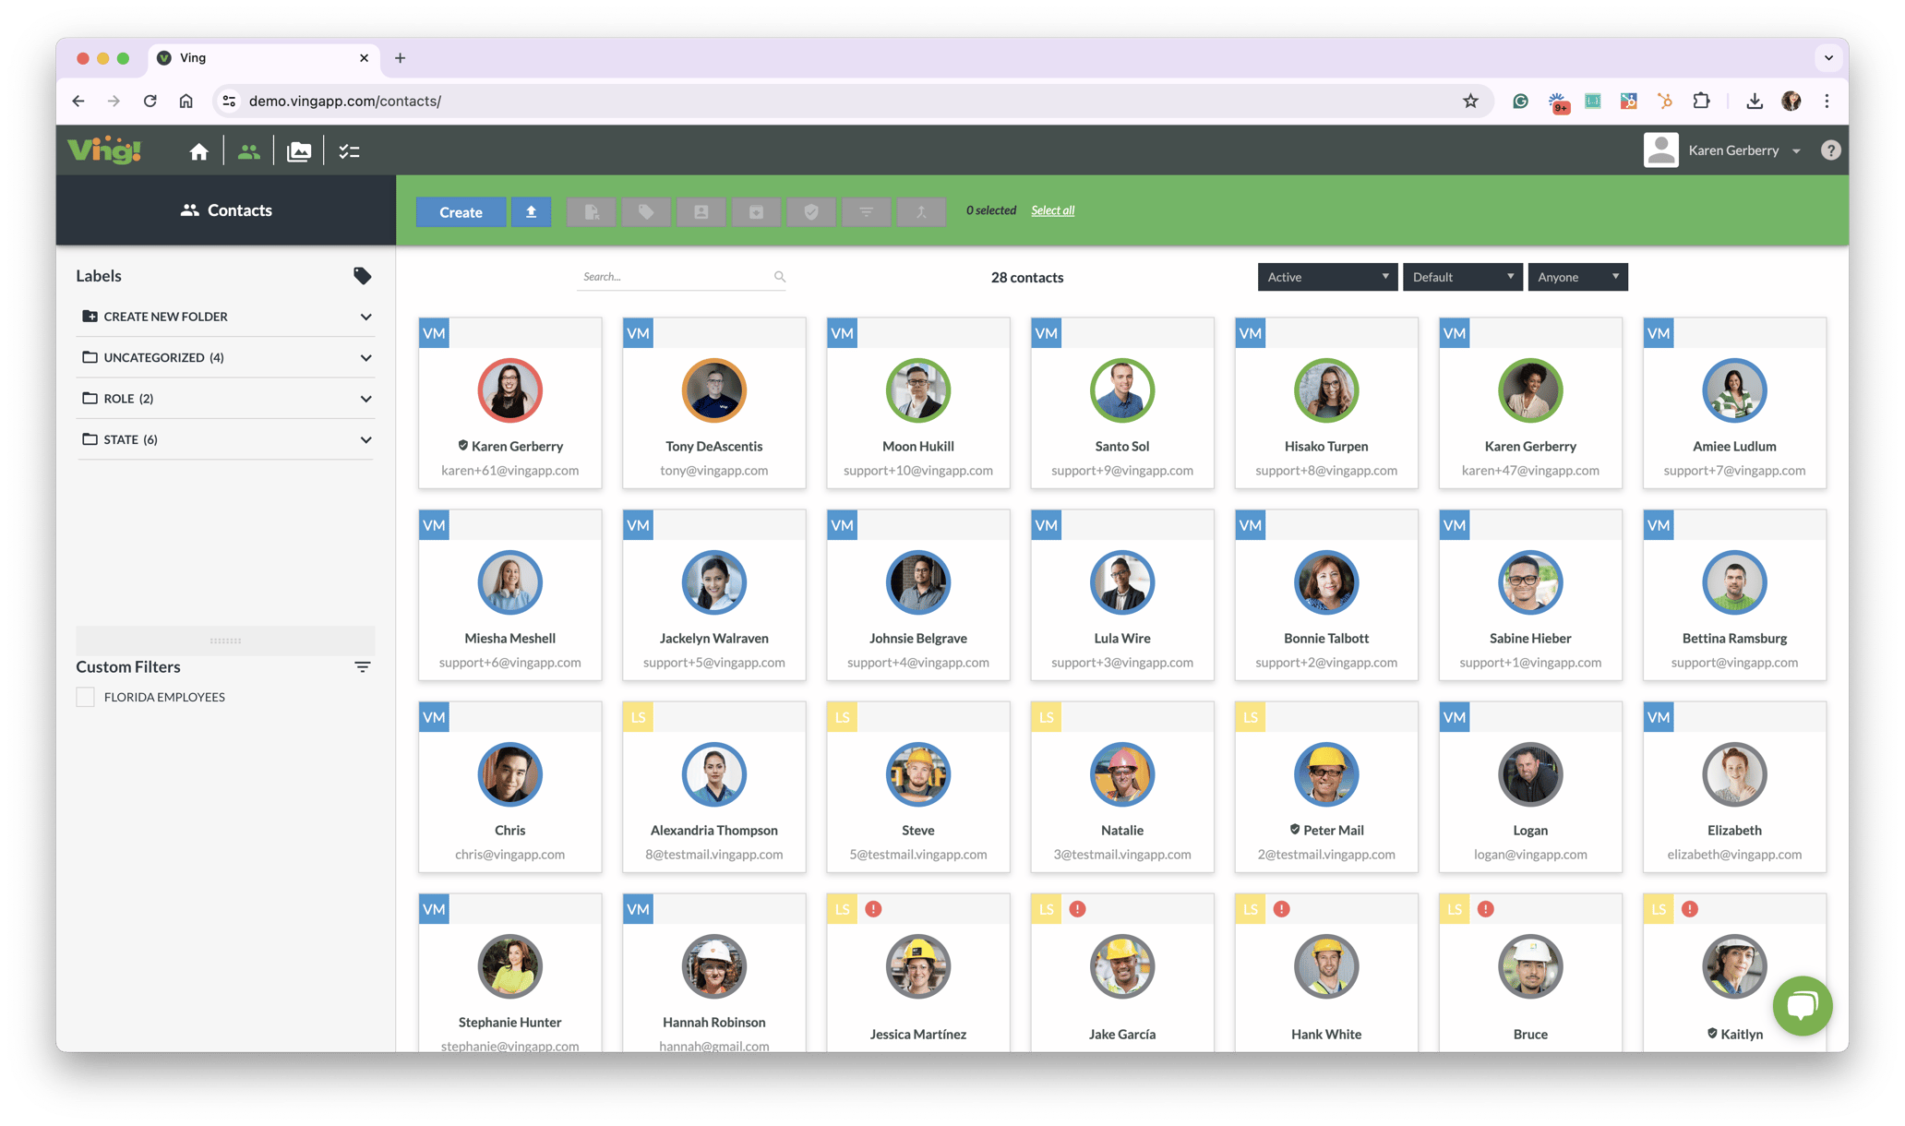Click the checklist icon in the top navbar
The height and width of the screenshot is (1126, 1905).
pyautogui.click(x=349, y=150)
